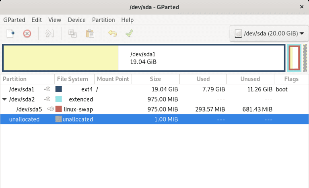
Task: Click the key icon beside /dev/sda5
Action: (51, 109)
